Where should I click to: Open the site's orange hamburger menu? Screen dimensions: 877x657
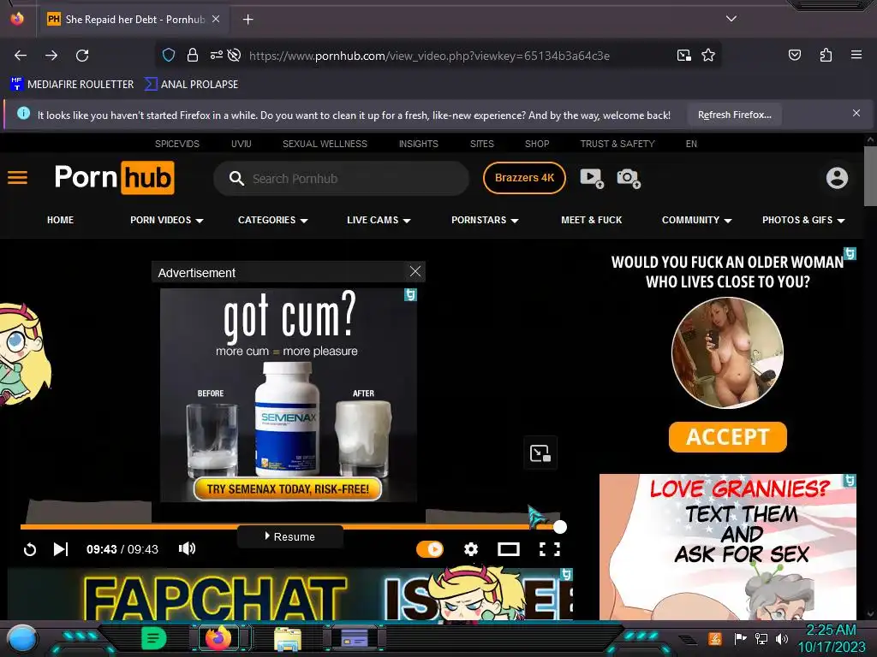[x=17, y=178]
